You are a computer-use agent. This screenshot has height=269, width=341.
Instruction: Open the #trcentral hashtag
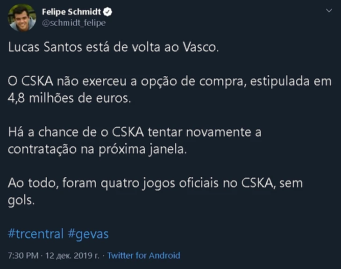point(36,233)
